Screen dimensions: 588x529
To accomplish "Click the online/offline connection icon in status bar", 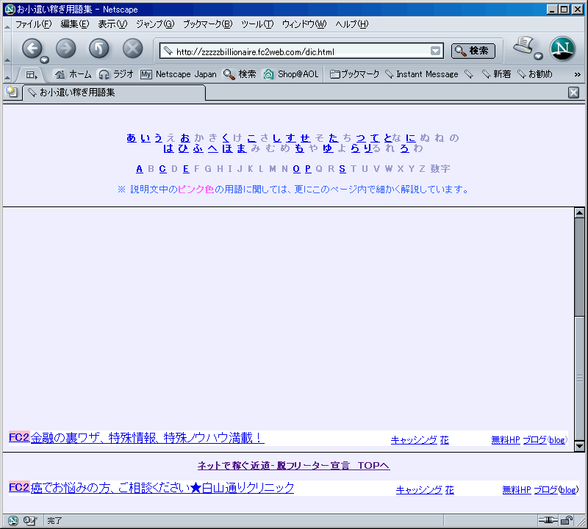I will click(548, 520).
